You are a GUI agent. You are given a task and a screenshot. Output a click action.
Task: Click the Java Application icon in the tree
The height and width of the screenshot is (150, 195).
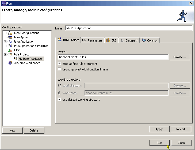10,42
